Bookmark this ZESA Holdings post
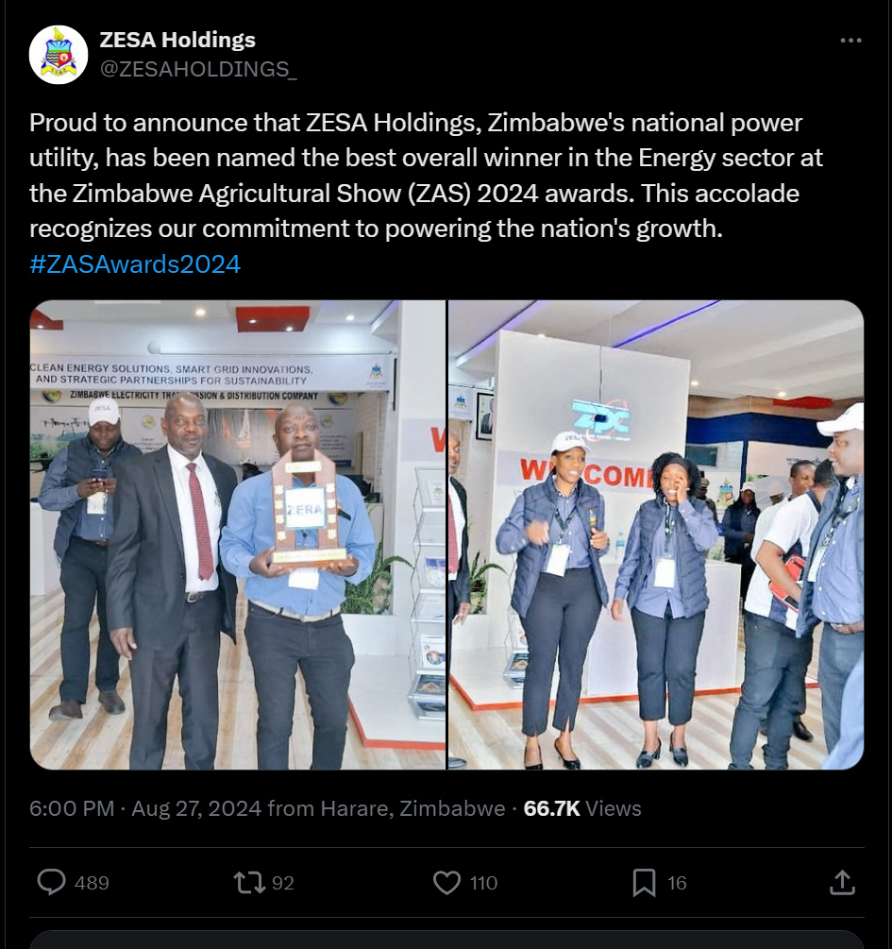Viewport: 892px width, 949px height. click(644, 882)
